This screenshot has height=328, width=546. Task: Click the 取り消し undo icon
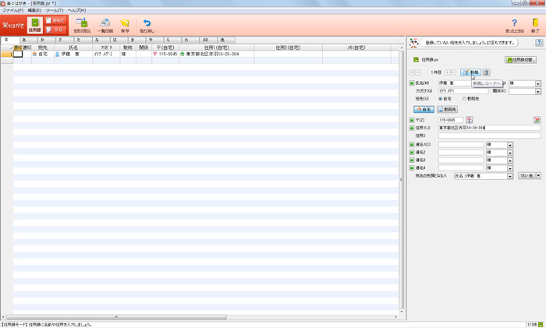click(x=147, y=24)
